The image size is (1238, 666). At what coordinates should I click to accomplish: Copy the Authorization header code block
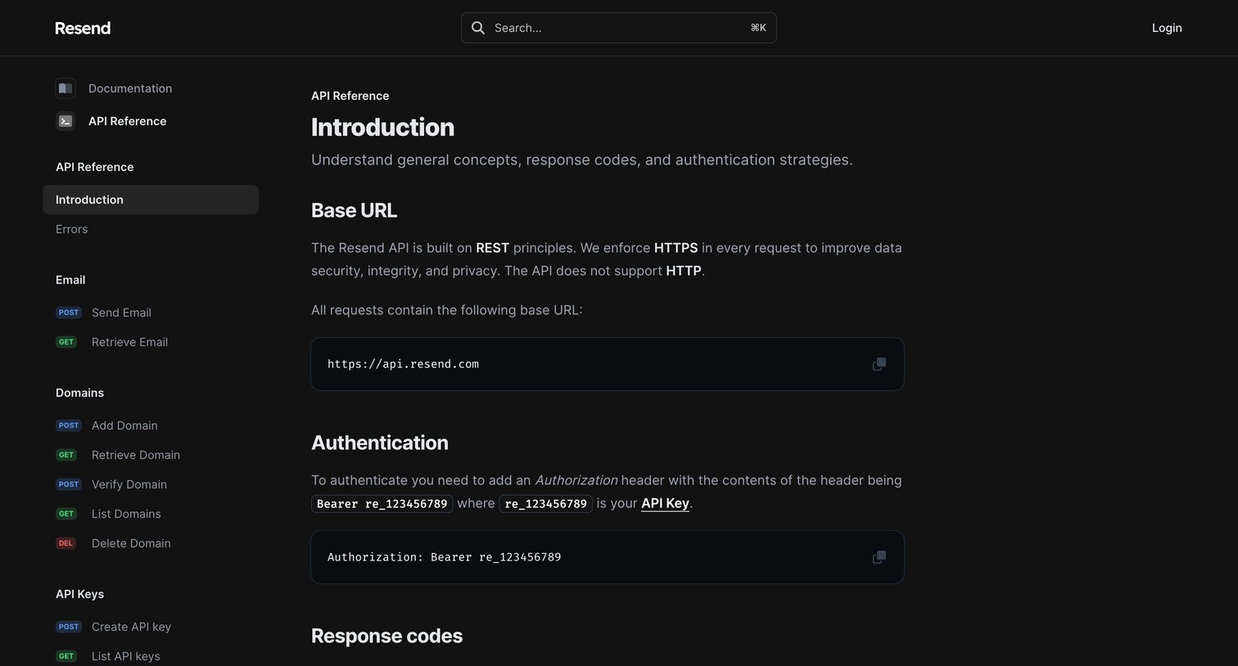(879, 557)
